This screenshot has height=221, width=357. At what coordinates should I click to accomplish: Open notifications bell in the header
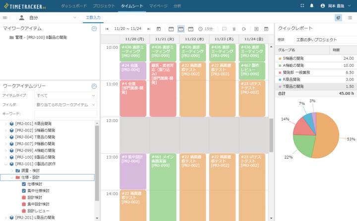click(312, 5)
